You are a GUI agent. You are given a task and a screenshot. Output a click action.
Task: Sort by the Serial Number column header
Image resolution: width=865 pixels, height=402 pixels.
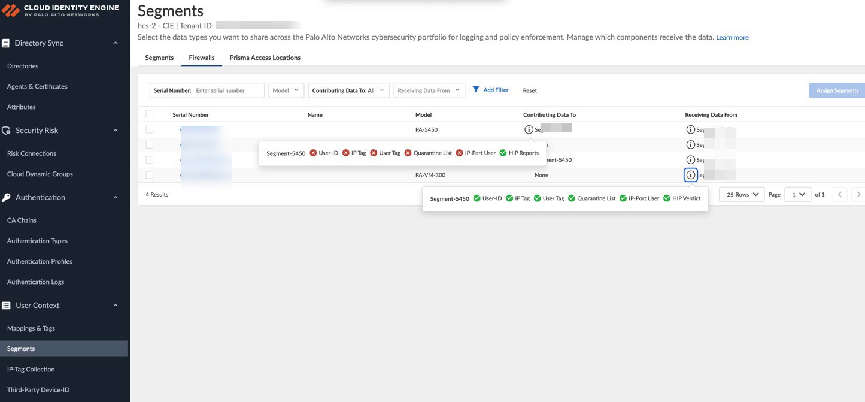(190, 114)
